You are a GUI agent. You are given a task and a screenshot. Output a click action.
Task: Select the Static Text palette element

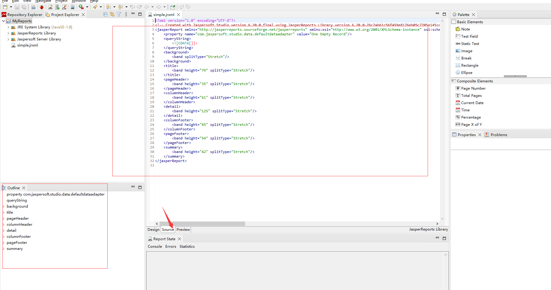(470, 44)
